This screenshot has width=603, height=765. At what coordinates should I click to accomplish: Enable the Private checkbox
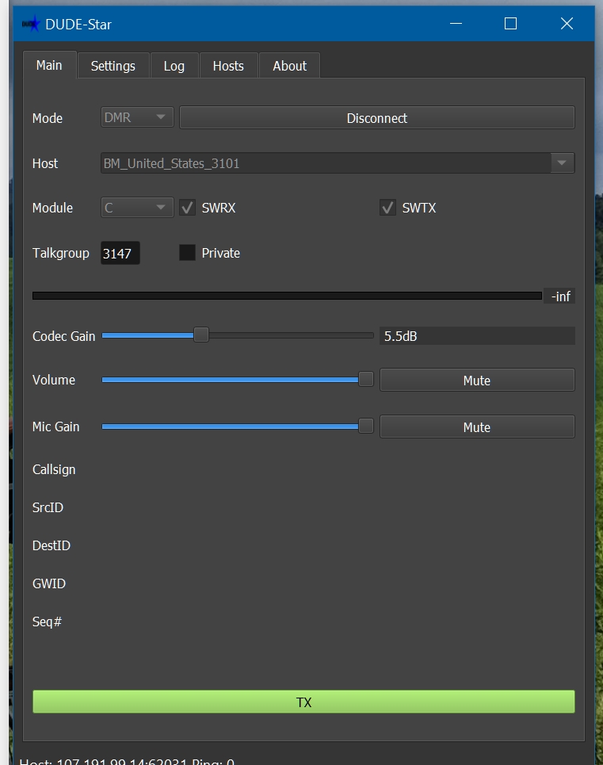pyautogui.click(x=187, y=253)
